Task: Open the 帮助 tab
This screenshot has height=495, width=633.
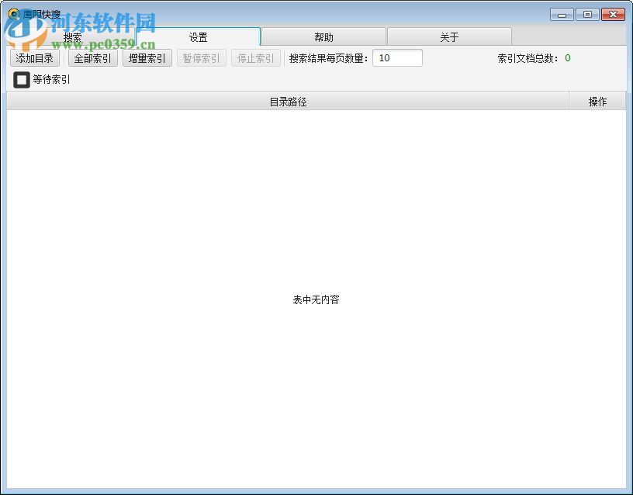Action: point(324,36)
